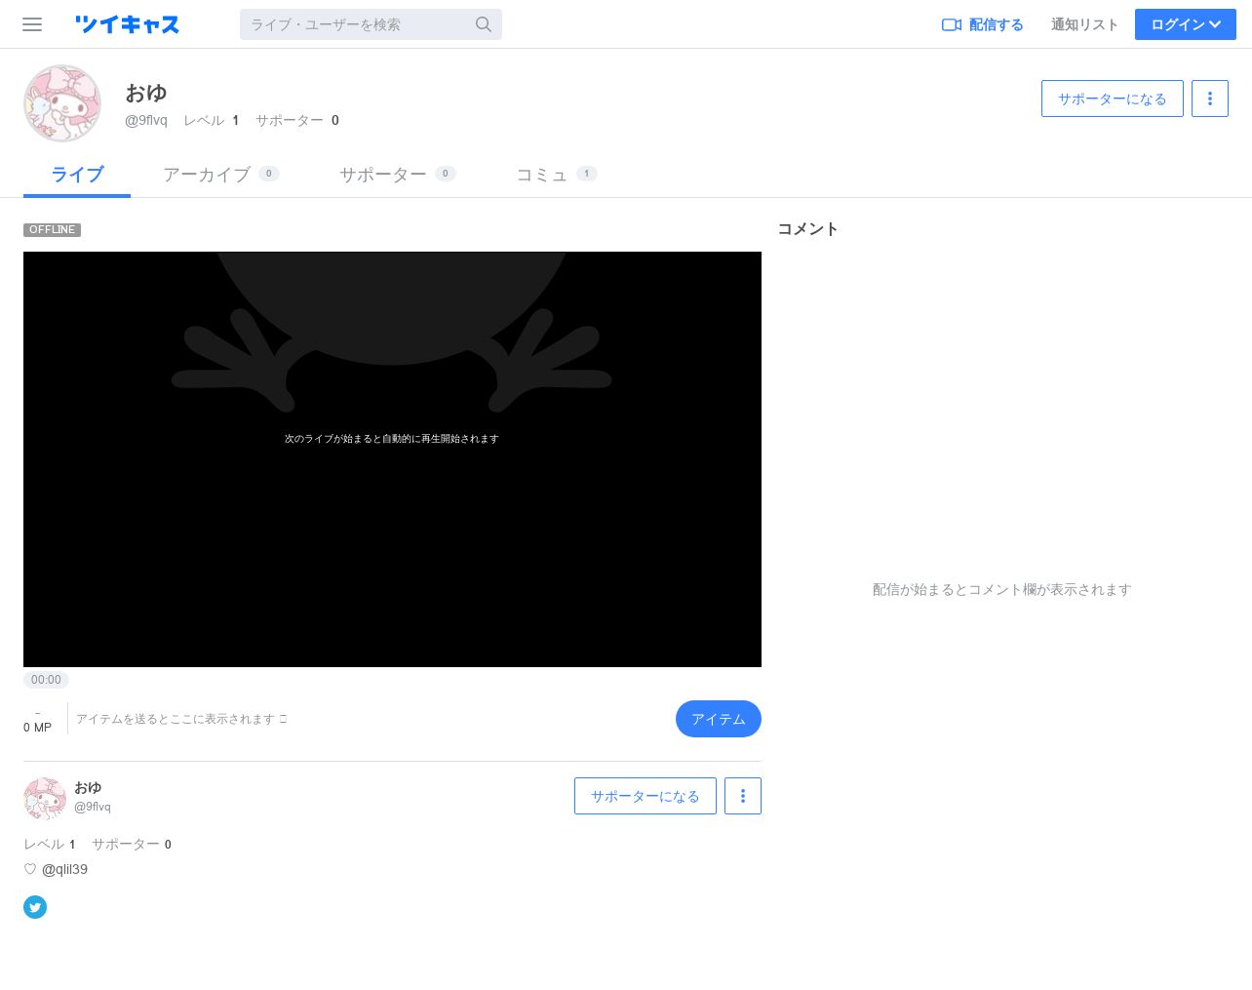This screenshot has width=1252, height=990.
Task: Click the 00:00 time indicator
Action: [x=46, y=680]
